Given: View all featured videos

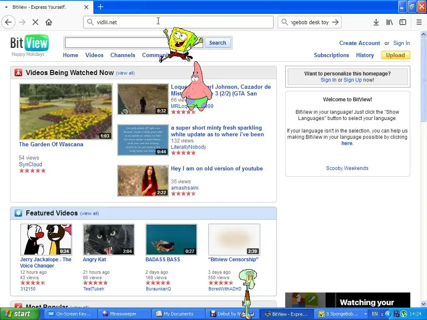Looking at the screenshot, I should coord(89,213).
